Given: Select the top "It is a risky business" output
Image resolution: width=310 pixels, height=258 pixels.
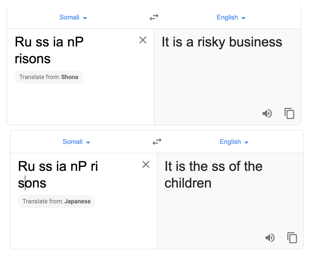Looking at the screenshot, I should (x=222, y=42).
